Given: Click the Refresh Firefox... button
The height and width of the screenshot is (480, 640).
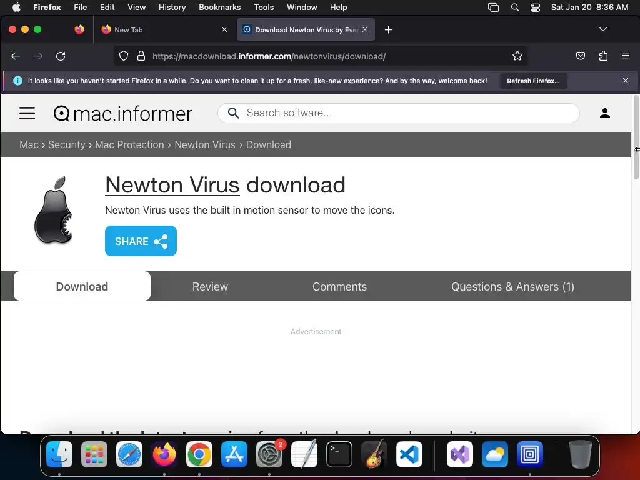Looking at the screenshot, I should pos(534,81).
